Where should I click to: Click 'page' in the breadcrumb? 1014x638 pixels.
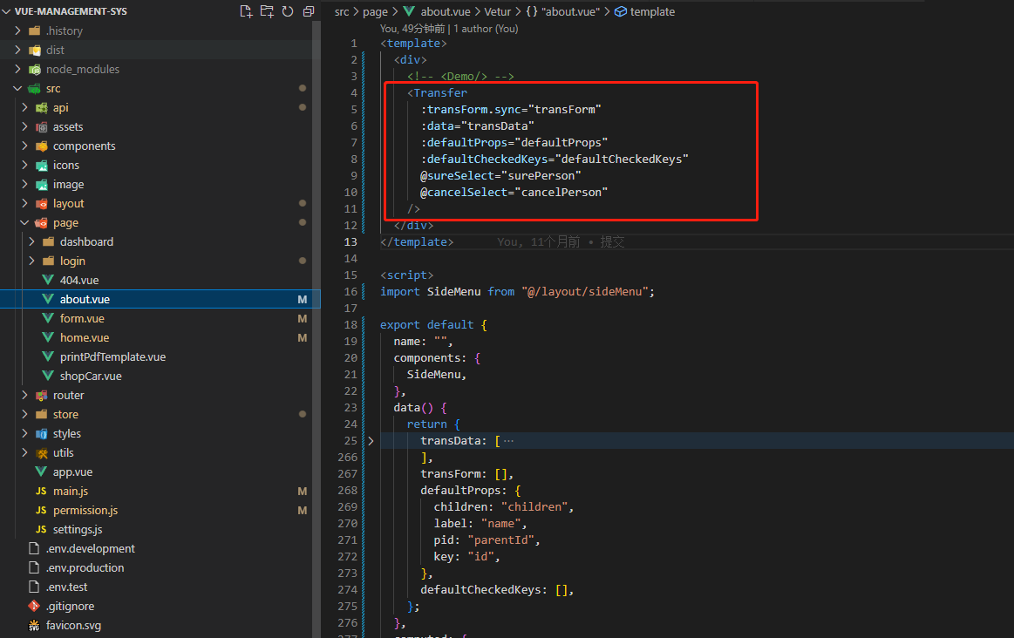[x=375, y=11]
